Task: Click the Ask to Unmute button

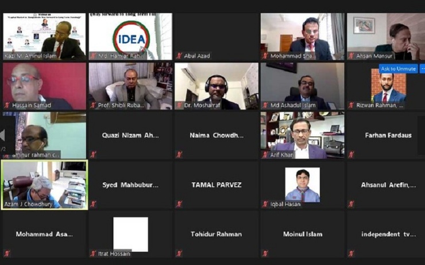Action: (x=398, y=69)
